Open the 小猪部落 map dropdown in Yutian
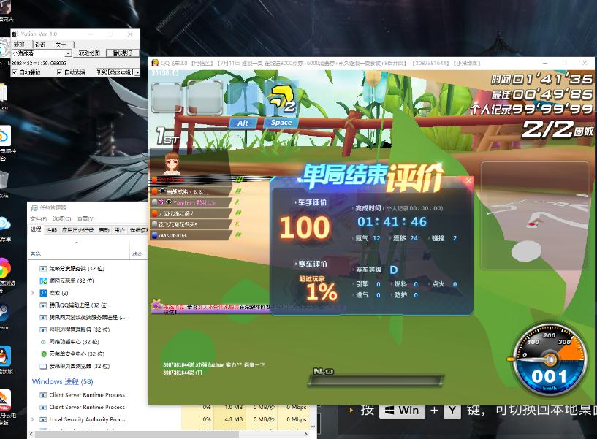Image resolution: width=597 pixels, height=439 pixels. (68, 53)
